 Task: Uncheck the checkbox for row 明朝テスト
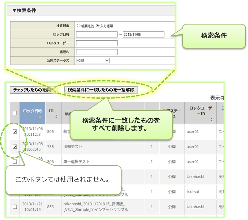coord(15,146)
